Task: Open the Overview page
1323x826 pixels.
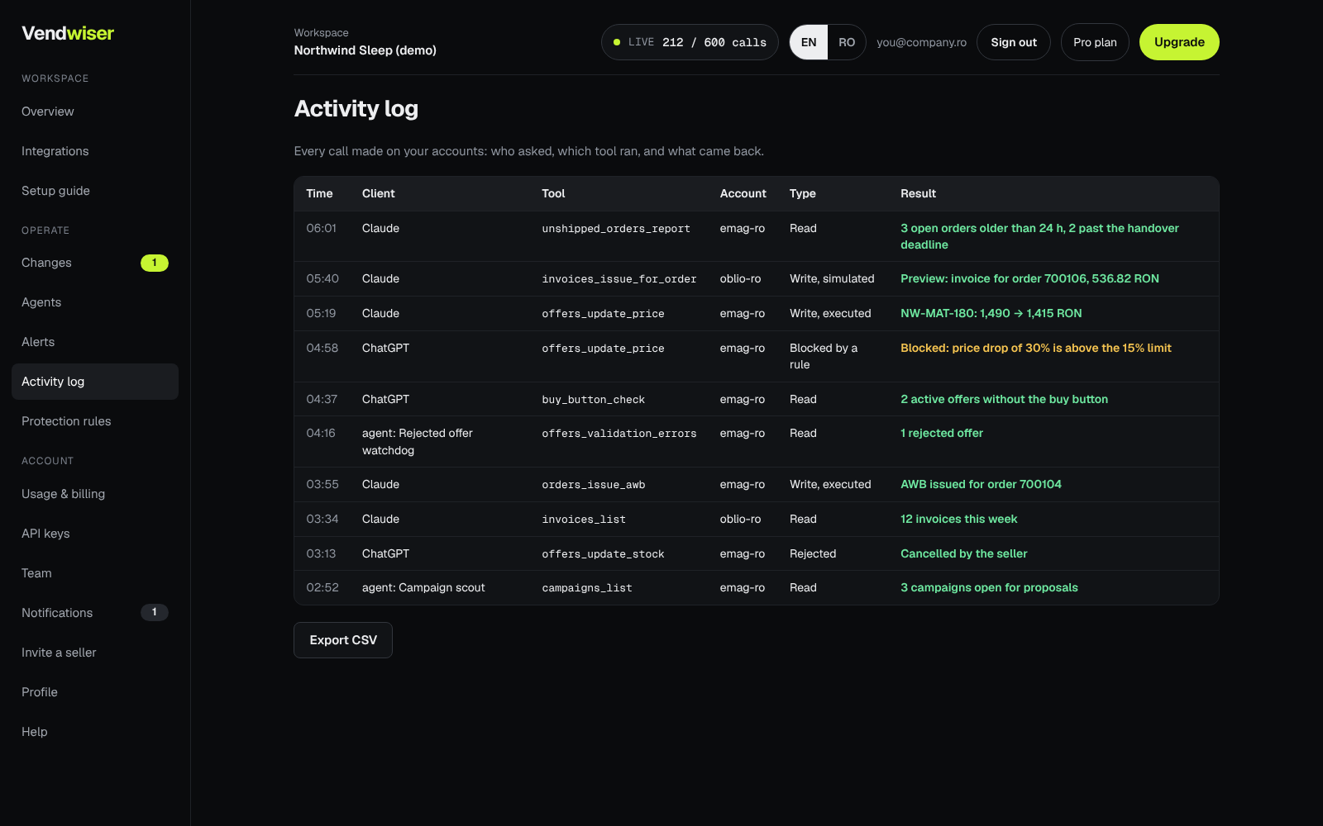Action: click(x=95, y=112)
